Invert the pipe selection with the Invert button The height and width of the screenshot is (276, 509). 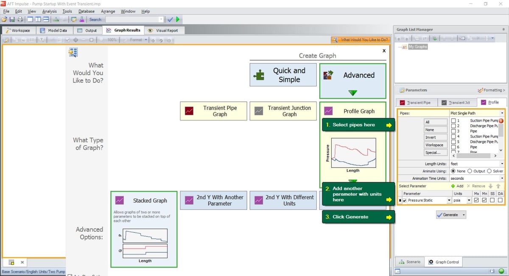(436, 137)
